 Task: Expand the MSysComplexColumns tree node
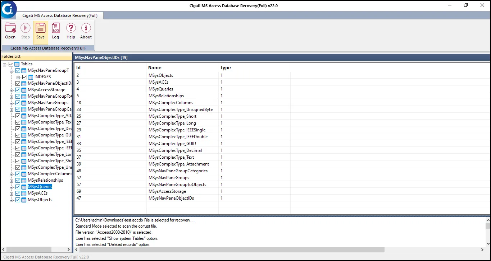coord(11,174)
